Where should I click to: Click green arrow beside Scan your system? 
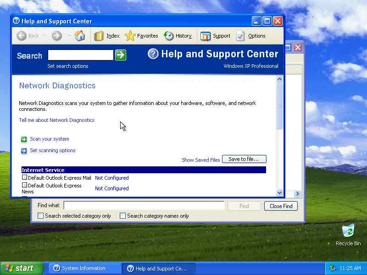click(24, 139)
